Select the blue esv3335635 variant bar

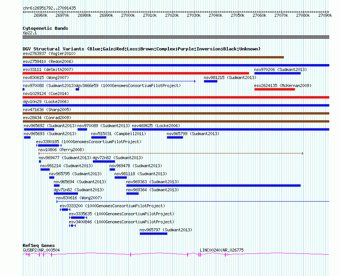pos(78,218)
